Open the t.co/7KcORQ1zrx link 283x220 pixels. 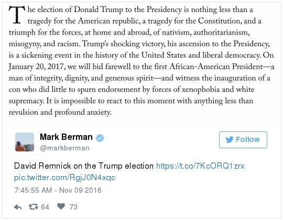pyautogui.click(x=200, y=166)
